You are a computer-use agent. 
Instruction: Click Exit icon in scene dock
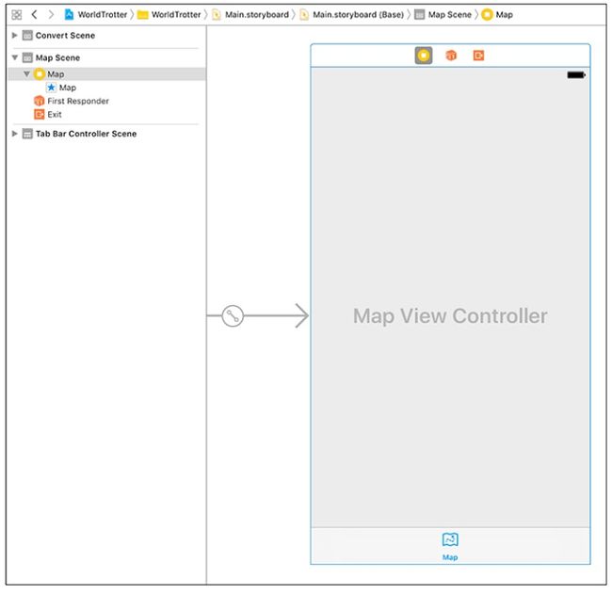478,56
